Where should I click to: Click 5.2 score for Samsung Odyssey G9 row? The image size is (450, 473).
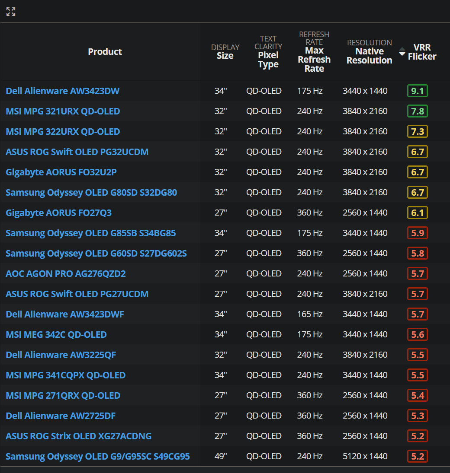[418, 457]
